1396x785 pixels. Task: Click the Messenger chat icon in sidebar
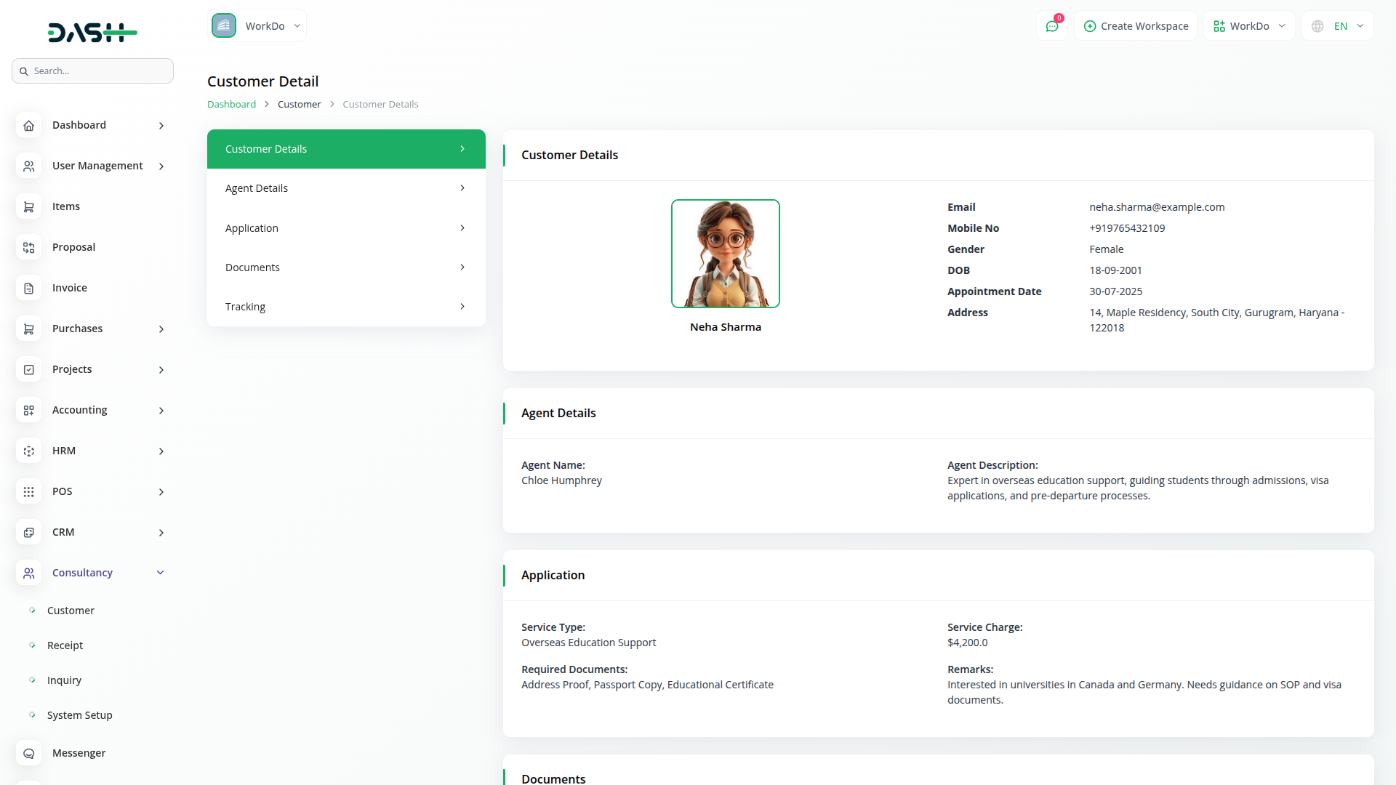28,754
